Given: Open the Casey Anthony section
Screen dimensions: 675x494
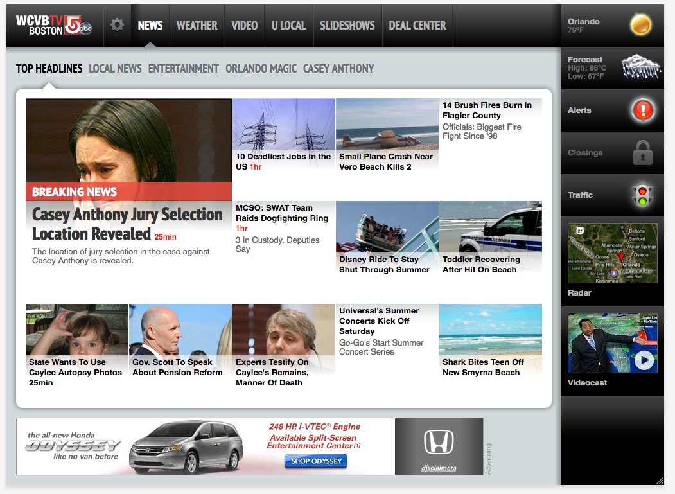Looking at the screenshot, I should (x=339, y=69).
